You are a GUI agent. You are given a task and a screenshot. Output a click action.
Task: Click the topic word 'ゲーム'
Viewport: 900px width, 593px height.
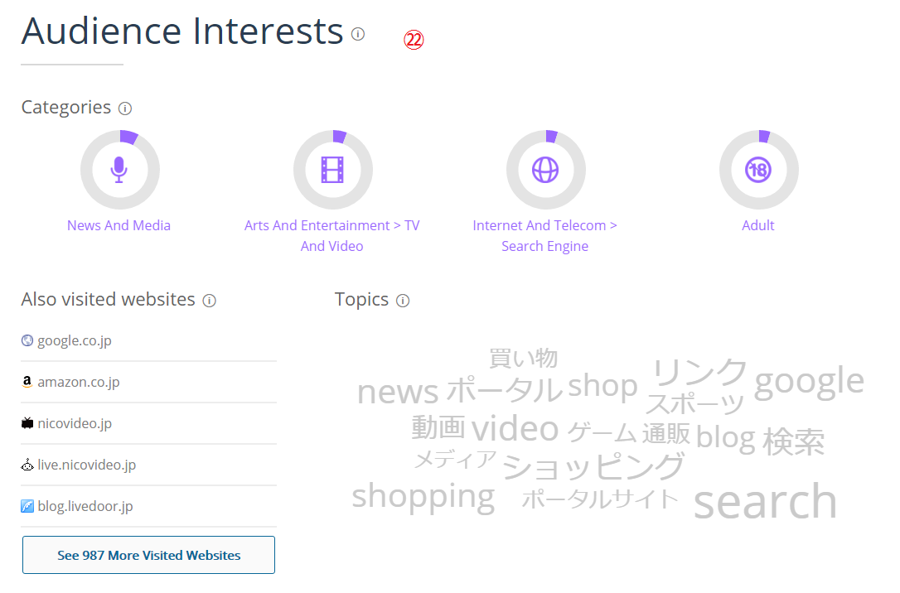click(x=602, y=433)
